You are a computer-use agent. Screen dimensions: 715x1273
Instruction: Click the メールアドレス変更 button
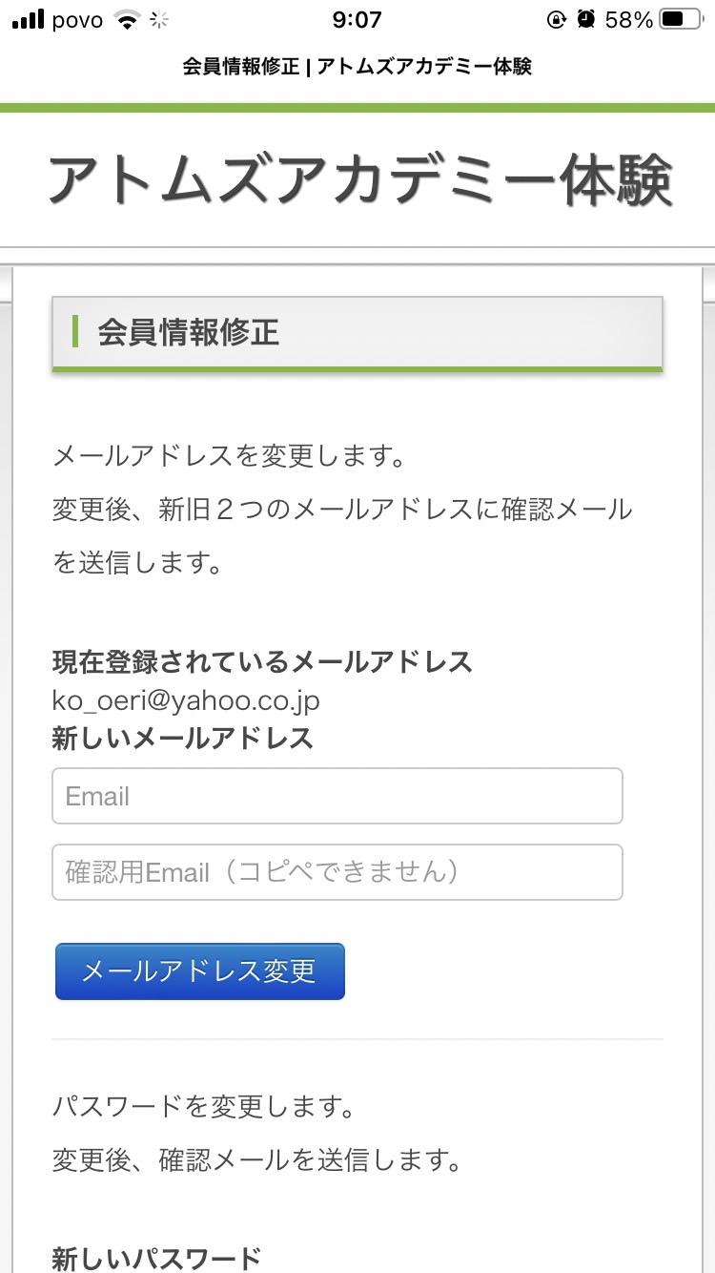200,971
